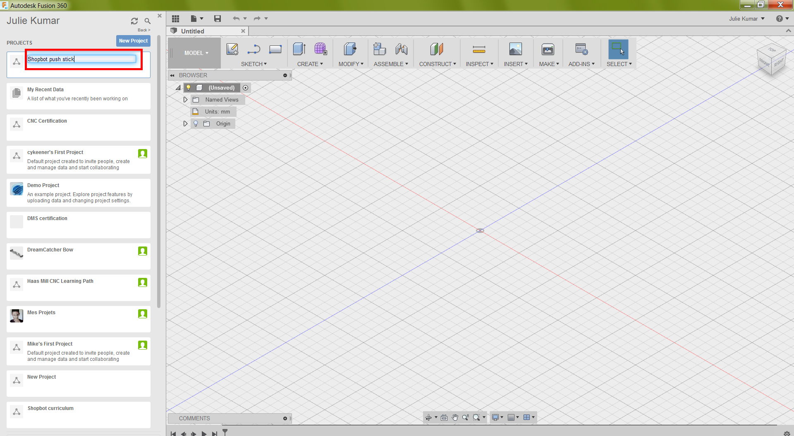Redo the last action

257,19
